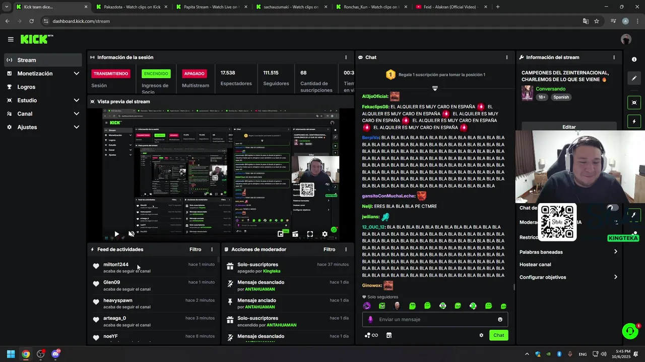Open the Chat panel options menu
This screenshot has width=645, height=362.
pos(507,57)
